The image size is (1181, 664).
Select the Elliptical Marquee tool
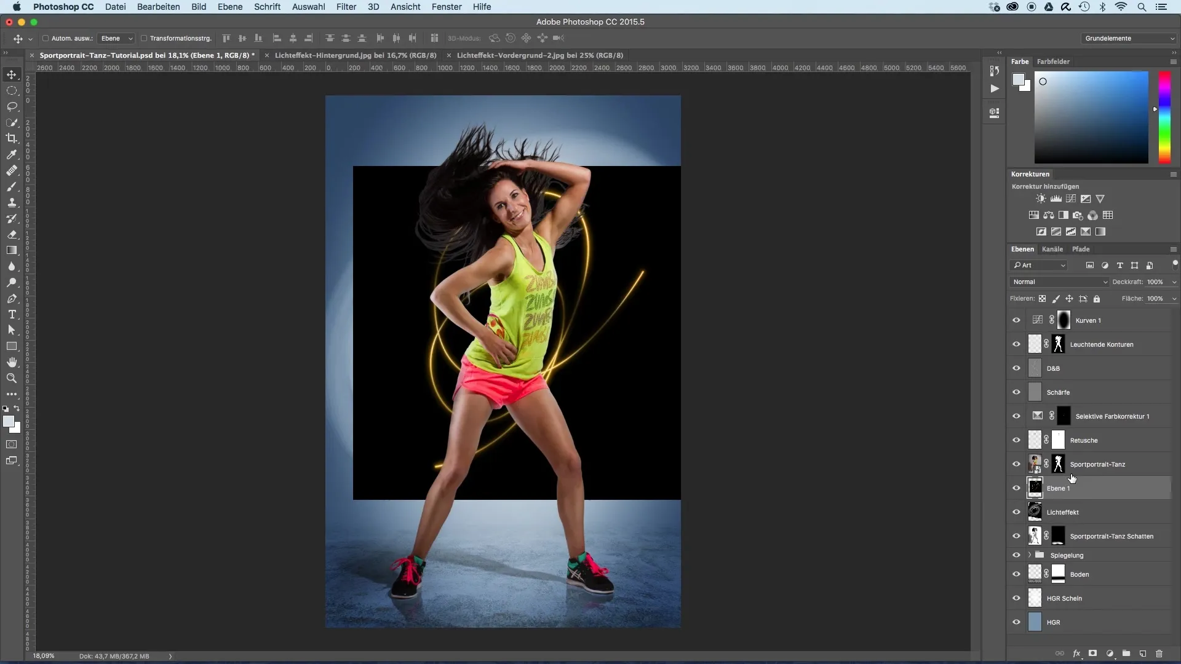pos(12,90)
